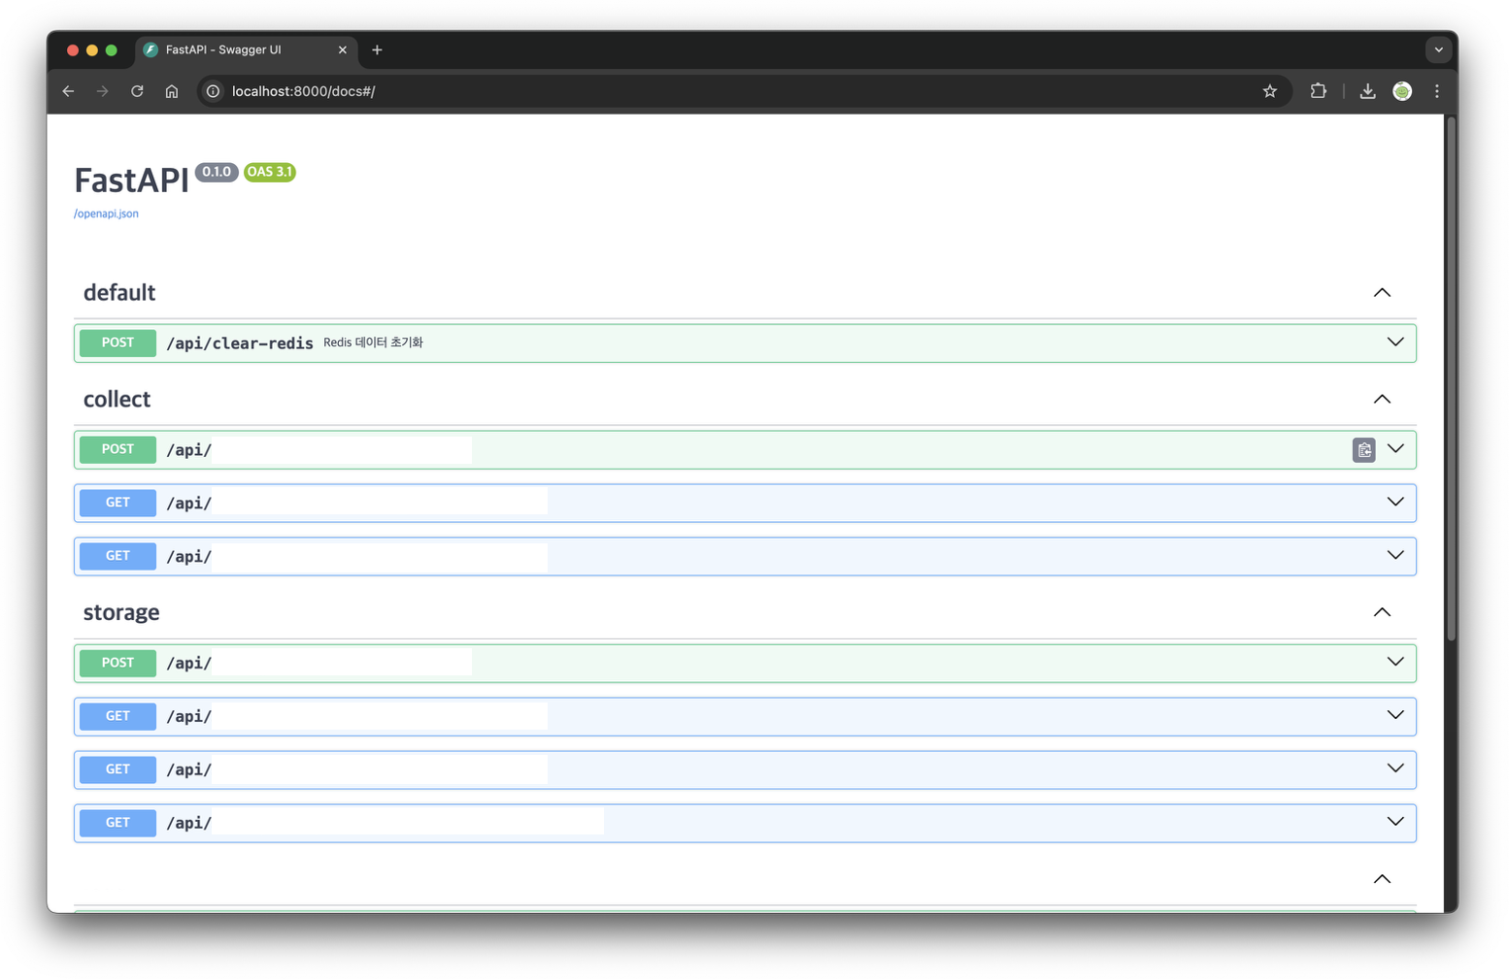The image size is (1509, 980).
Task: Collapse the collect section
Action: click(x=1382, y=400)
